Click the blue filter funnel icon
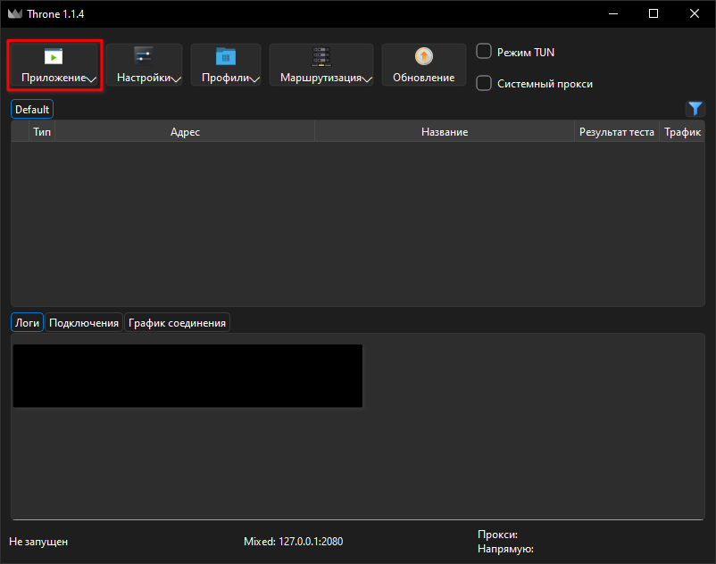Image resolution: width=716 pixels, height=564 pixels. tap(695, 109)
